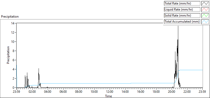Click the tallest rate peak near 21:00
This screenshot has height=98, width=210.
pyautogui.click(x=178, y=26)
